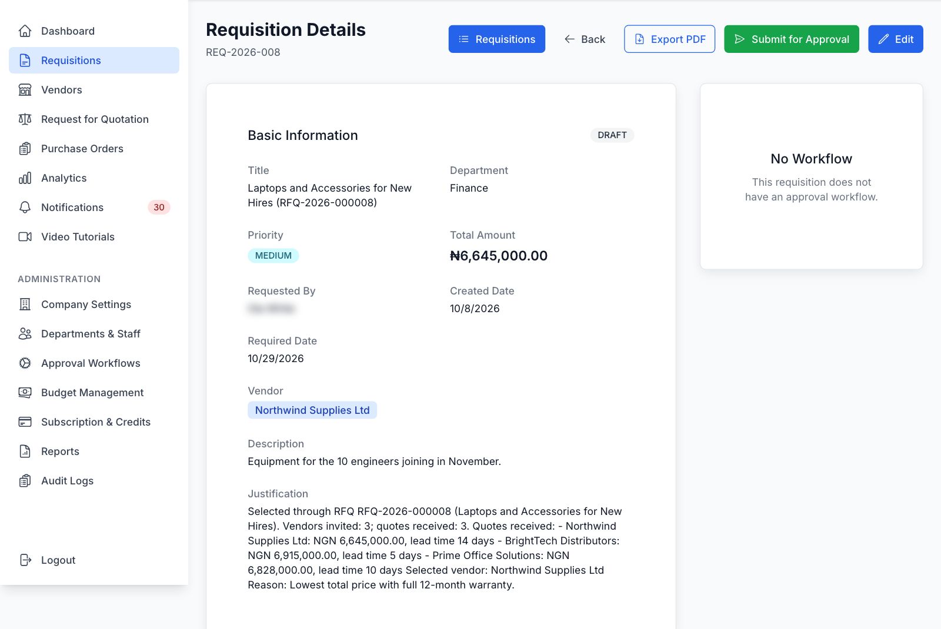The image size is (941, 629).
Task: Click the Budget Management money icon
Action: coord(25,393)
